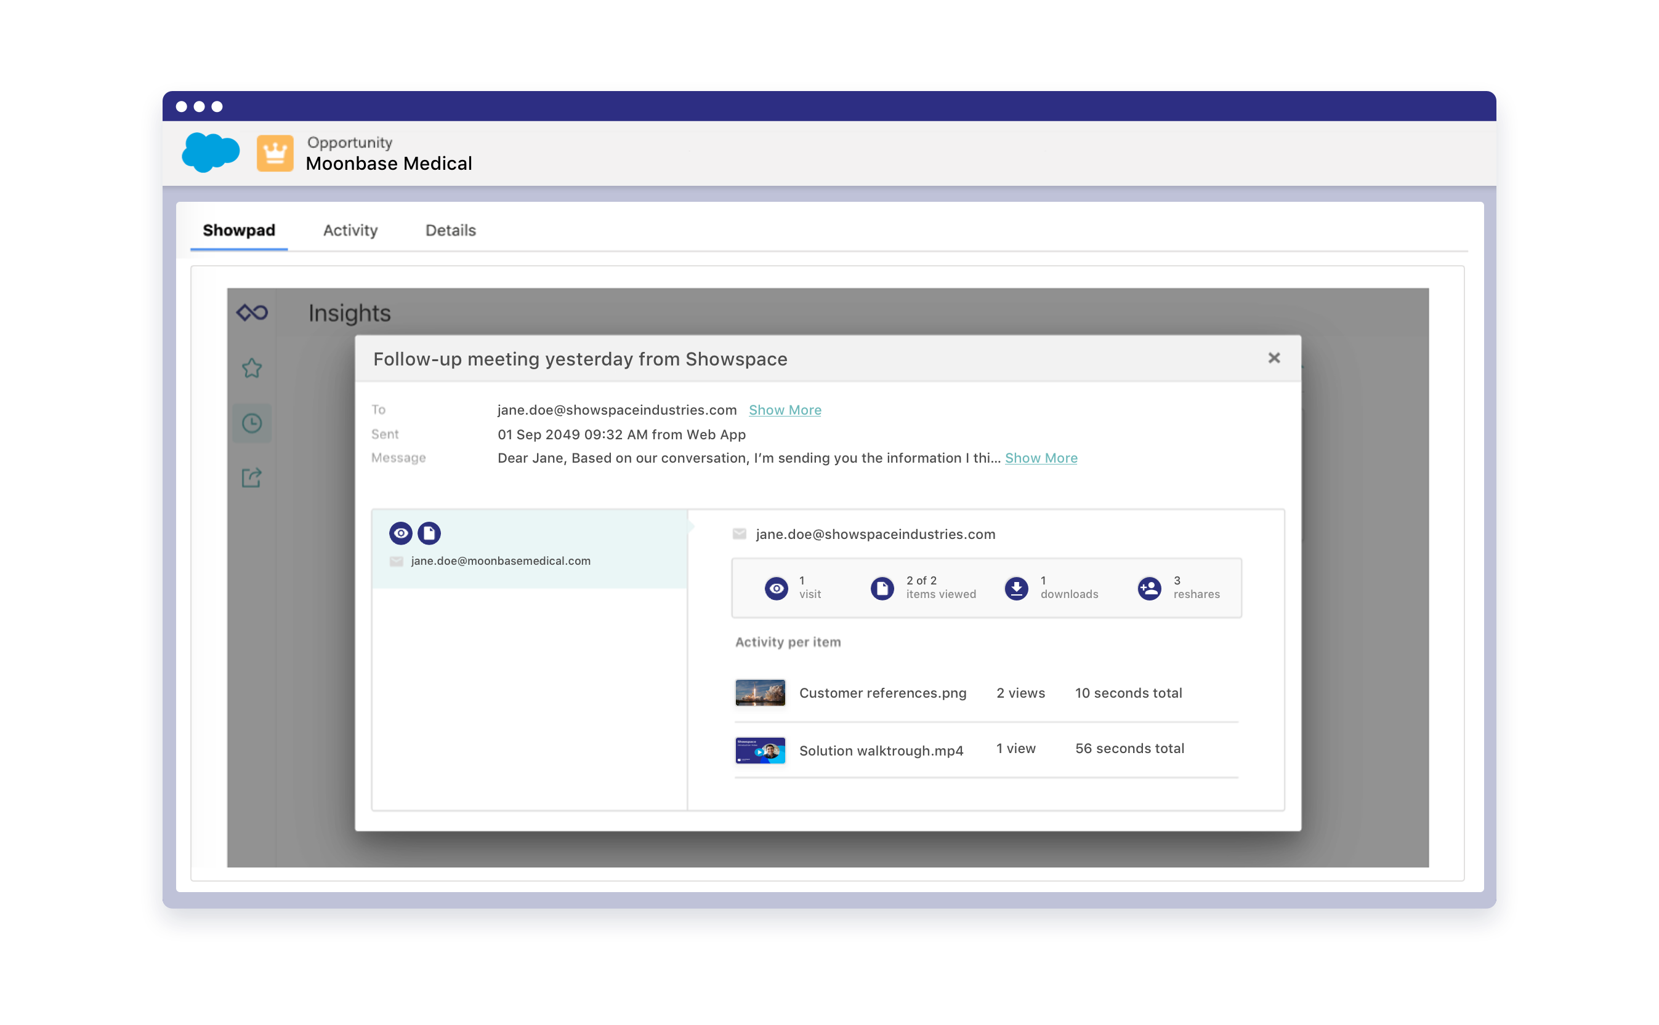This screenshot has width=1659, height=1025.
Task: Switch to the Activity tab
Action: click(350, 231)
